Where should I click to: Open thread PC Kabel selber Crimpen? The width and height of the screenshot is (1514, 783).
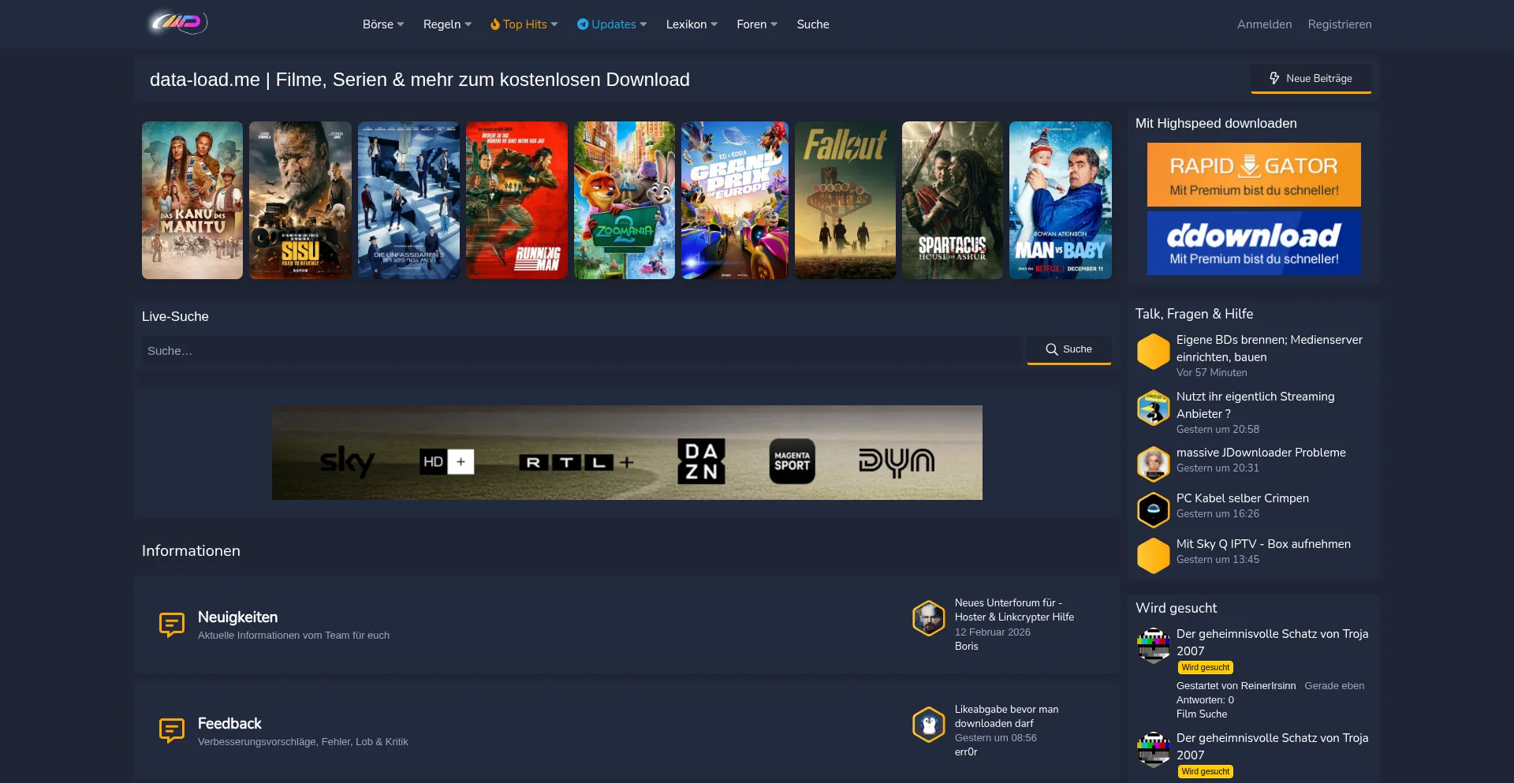pyautogui.click(x=1243, y=498)
